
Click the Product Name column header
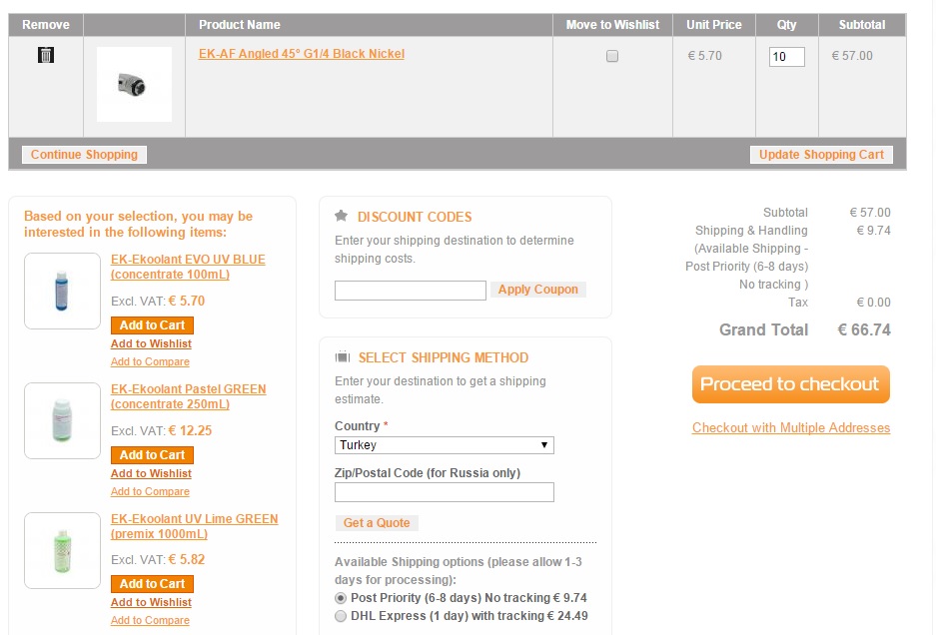[240, 25]
